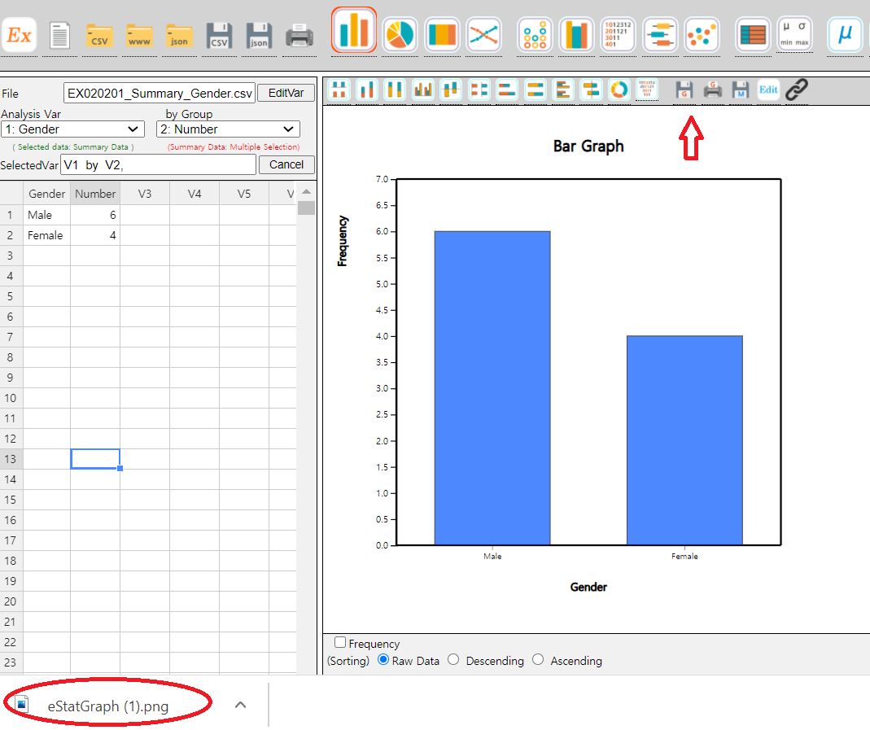Choose the vertical stacked bar graph icon
The width and height of the screenshot is (870, 730).
coord(367,90)
